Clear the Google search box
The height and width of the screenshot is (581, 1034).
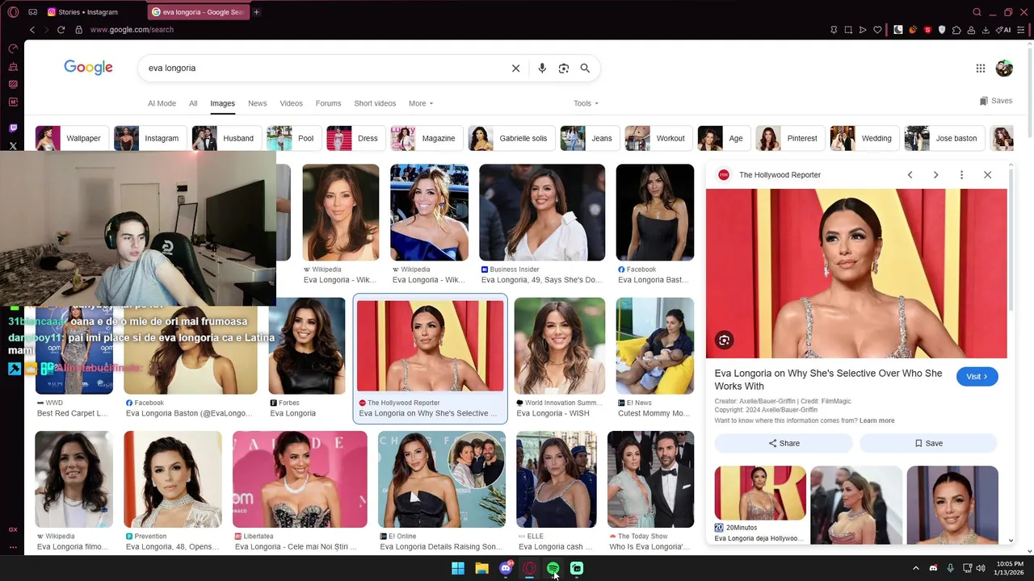coord(515,69)
